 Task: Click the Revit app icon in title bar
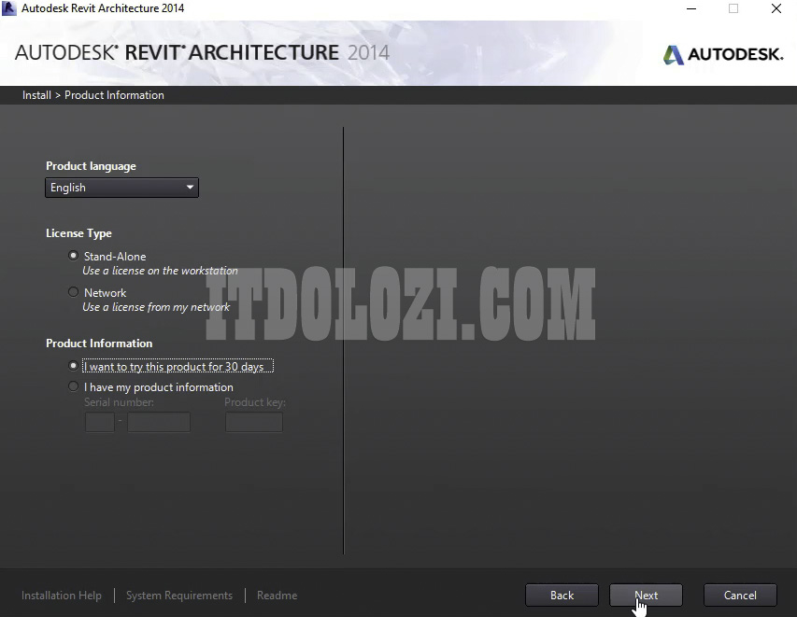coord(9,8)
